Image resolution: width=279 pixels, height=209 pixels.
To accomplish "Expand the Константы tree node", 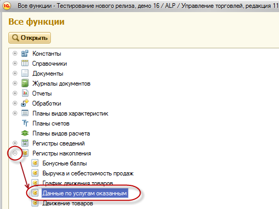I will coord(15,53).
